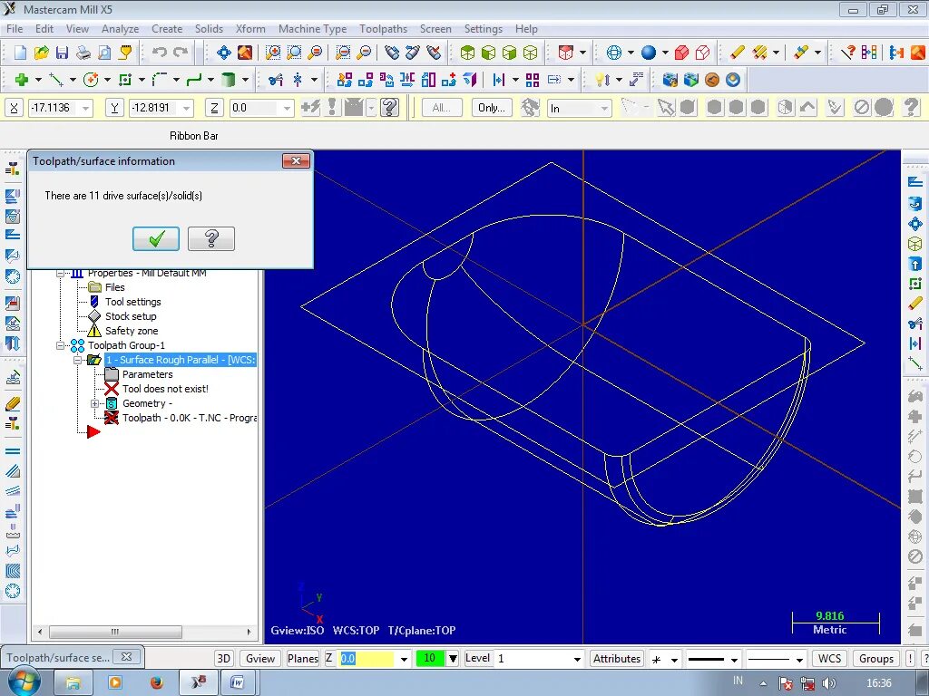Click the Y coordinate lock button

[x=114, y=108]
